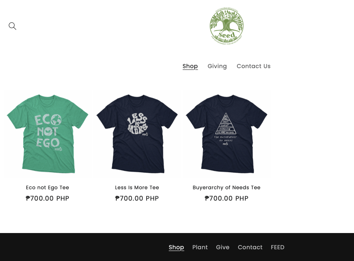Go to Contact Us in header

253,66
